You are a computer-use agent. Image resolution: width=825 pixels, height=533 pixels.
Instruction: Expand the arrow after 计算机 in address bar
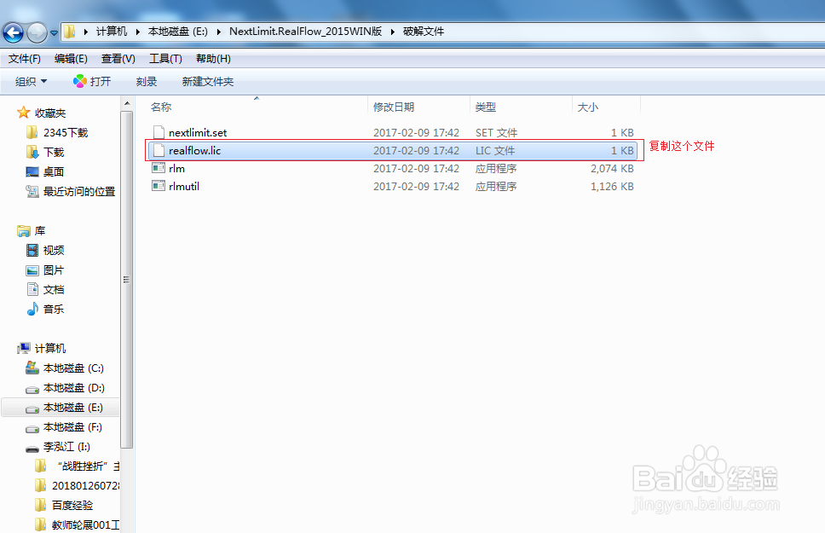137,32
